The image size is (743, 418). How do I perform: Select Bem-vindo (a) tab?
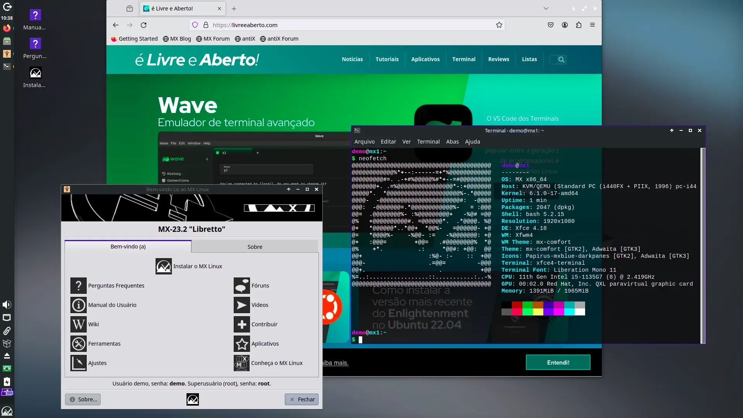coord(128,247)
